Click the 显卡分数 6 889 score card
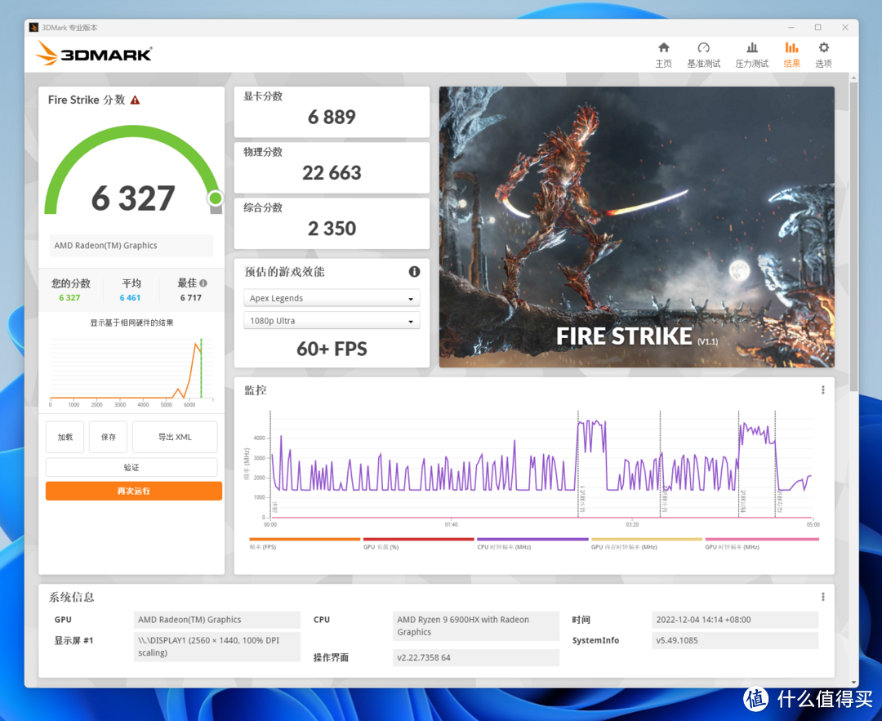Image resolution: width=882 pixels, height=721 pixels. [x=332, y=112]
